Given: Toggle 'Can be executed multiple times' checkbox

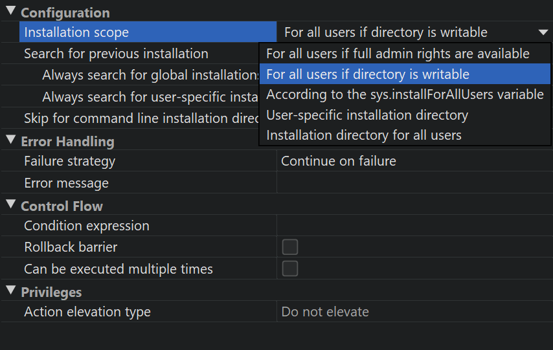Looking at the screenshot, I should click(x=290, y=268).
